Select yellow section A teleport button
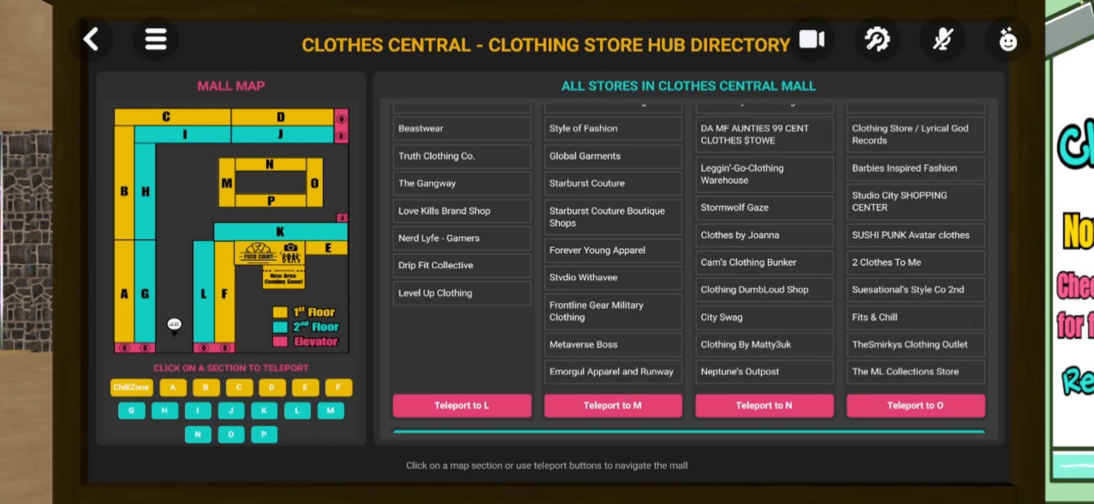This screenshot has height=504, width=1094. click(173, 387)
